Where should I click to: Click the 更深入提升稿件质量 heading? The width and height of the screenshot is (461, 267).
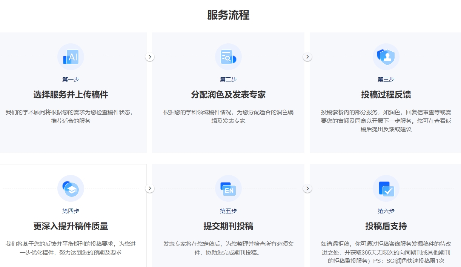click(71, 227)
